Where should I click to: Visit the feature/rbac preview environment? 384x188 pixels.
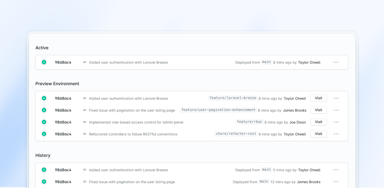click(x=319, y=122)
